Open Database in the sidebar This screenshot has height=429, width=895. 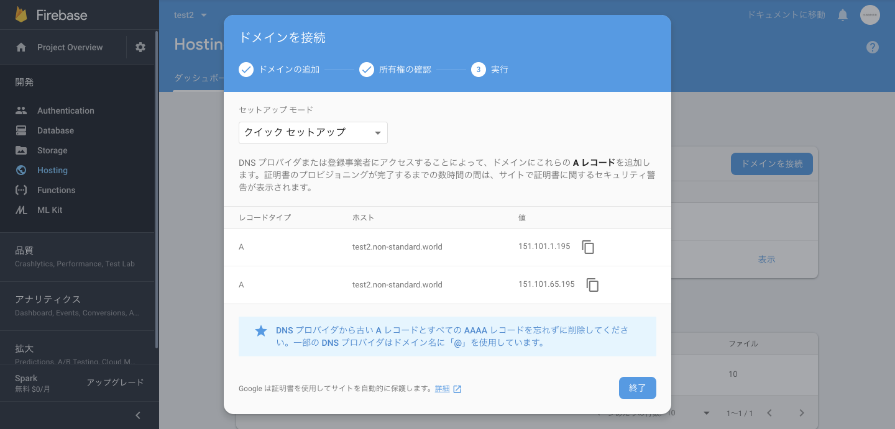click(x=55, y=130)
